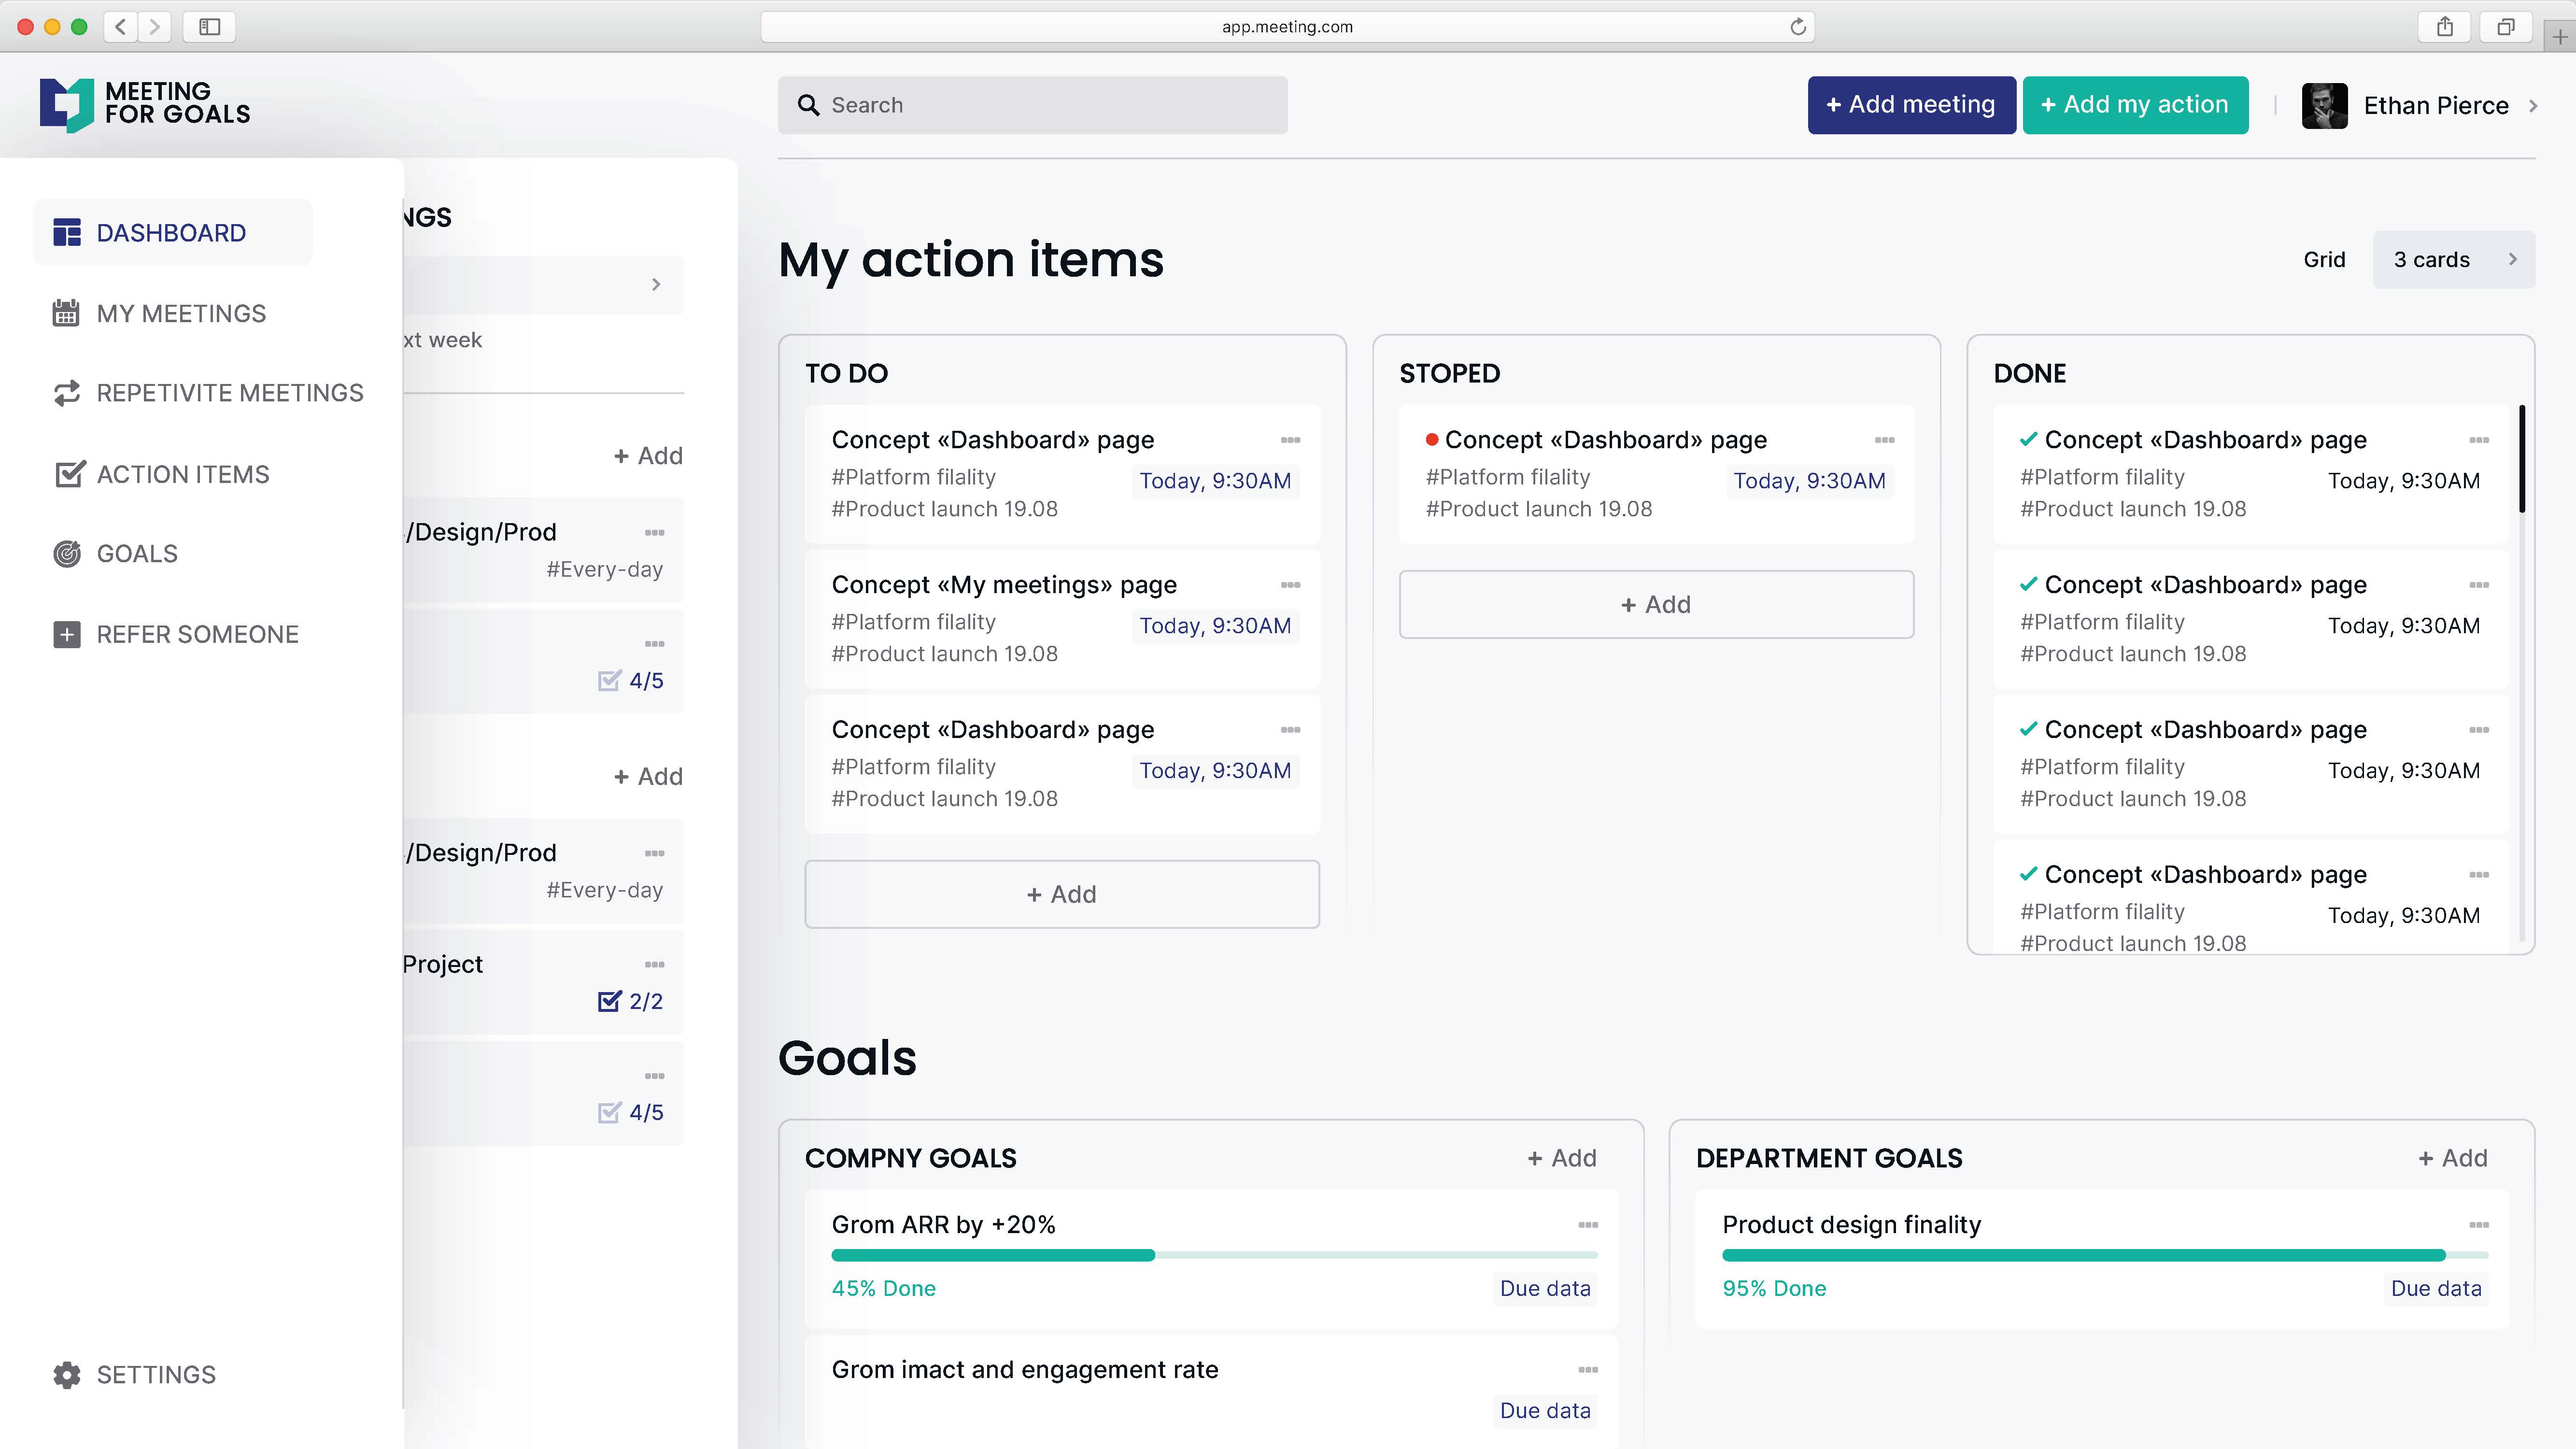
Task: Open Repetivite Meetings section
Action: pos(208,393)
